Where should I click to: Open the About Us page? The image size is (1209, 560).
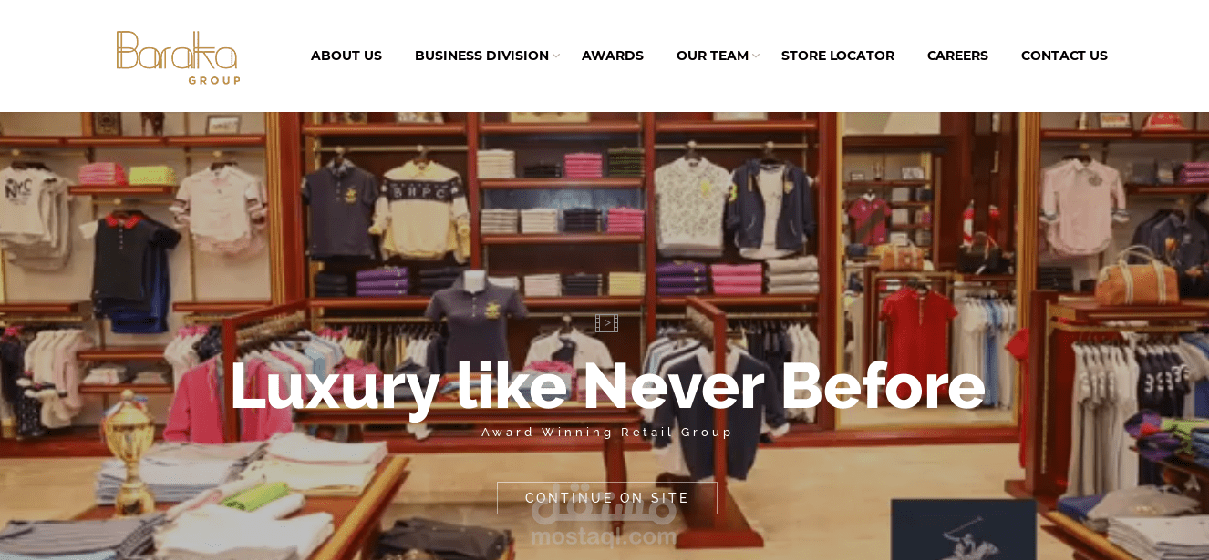[x=346, y=56]
